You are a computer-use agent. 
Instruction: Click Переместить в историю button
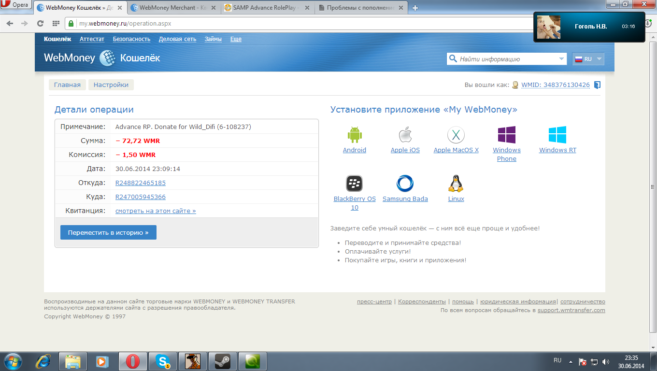click(108, 232)
